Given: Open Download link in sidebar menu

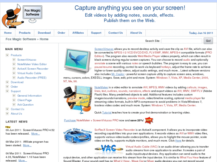Looking at the screenshot, I should pyautogui.click(x=17, y=82).
